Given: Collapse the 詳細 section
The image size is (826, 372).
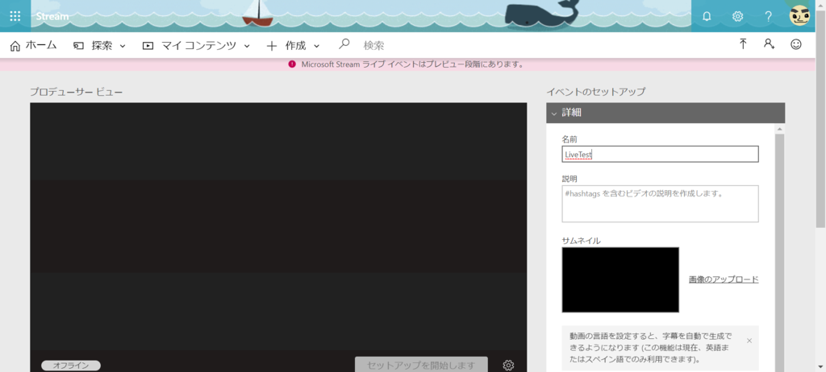Looking at the screenshot, I should tap(665, 113).
